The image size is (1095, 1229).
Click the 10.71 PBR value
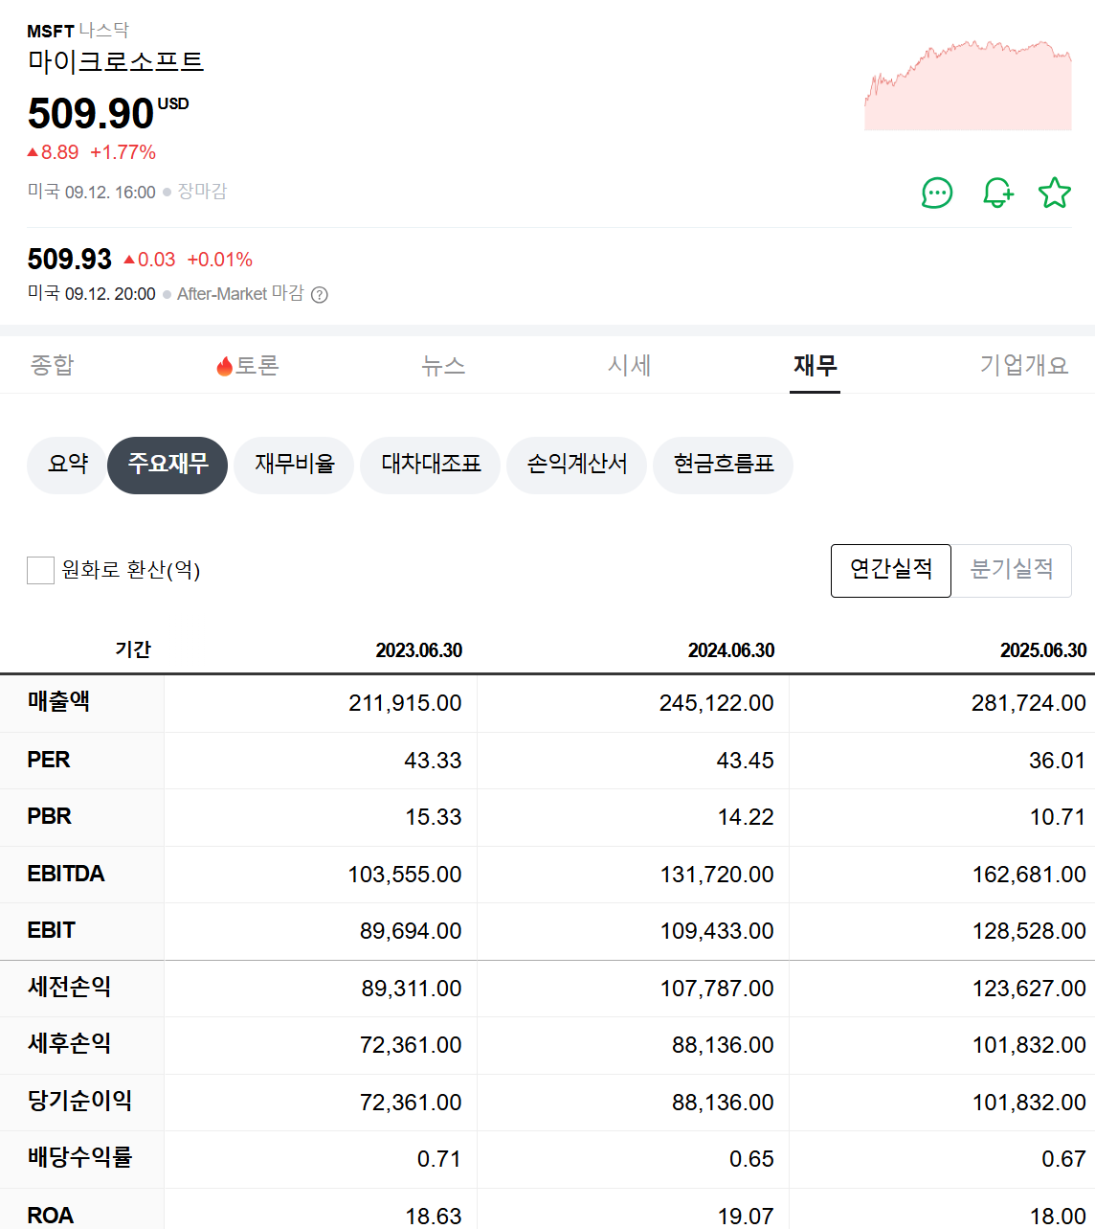click(x=1058, y=817)
